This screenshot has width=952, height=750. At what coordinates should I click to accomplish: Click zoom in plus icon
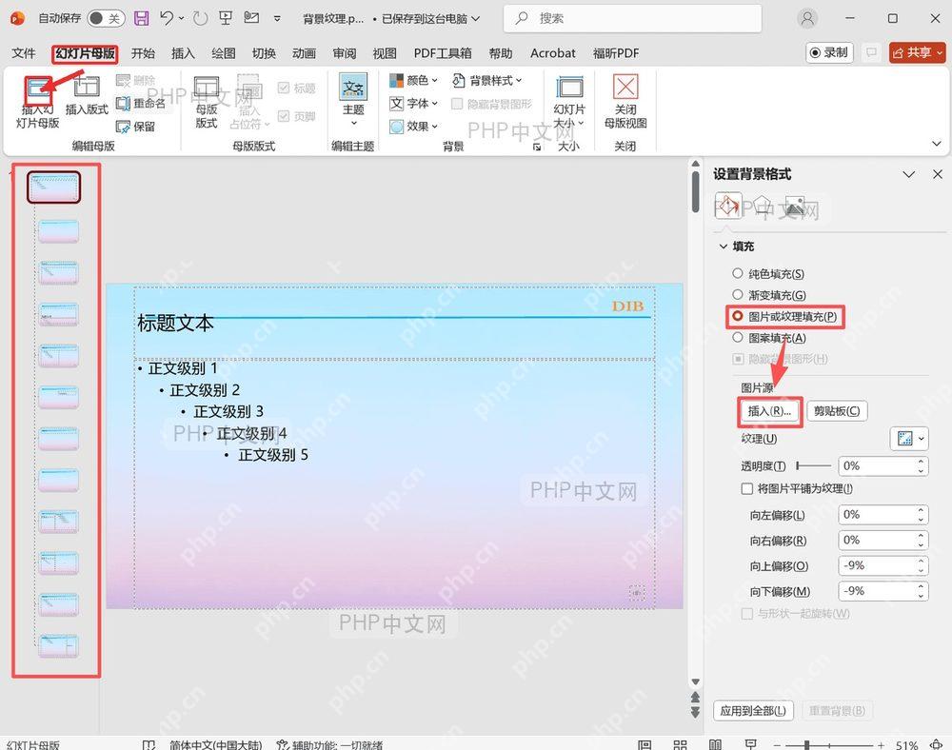point(881,744)
